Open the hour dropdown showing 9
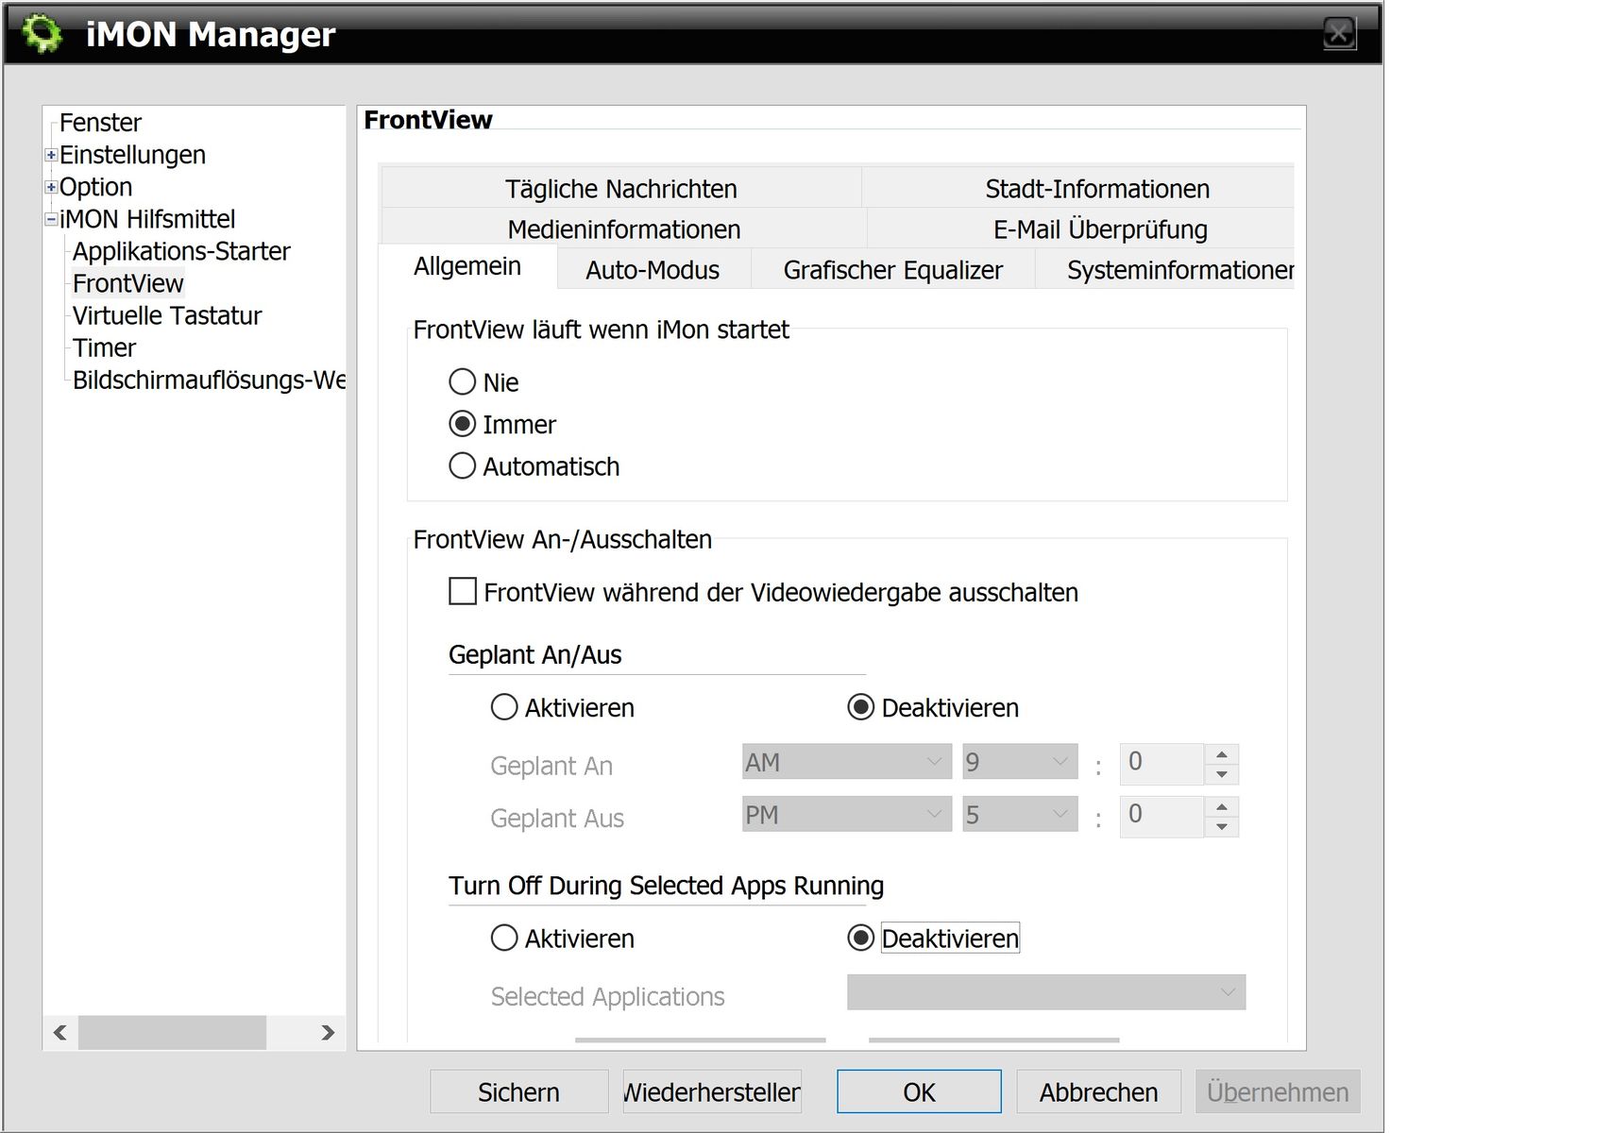This screenshot has height=1133, width=1611. tap(1020, 762)
